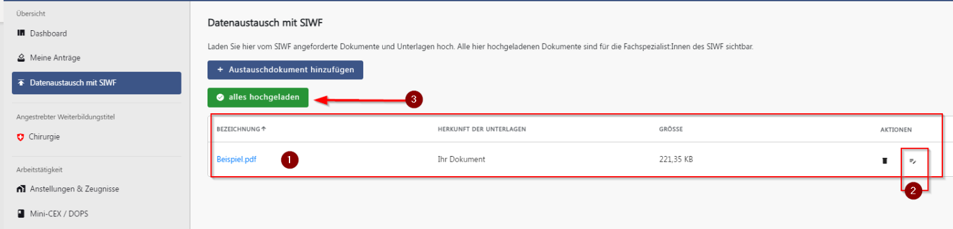
Task: Open the Beispiel.pdf document link
Action: [237, 160]
